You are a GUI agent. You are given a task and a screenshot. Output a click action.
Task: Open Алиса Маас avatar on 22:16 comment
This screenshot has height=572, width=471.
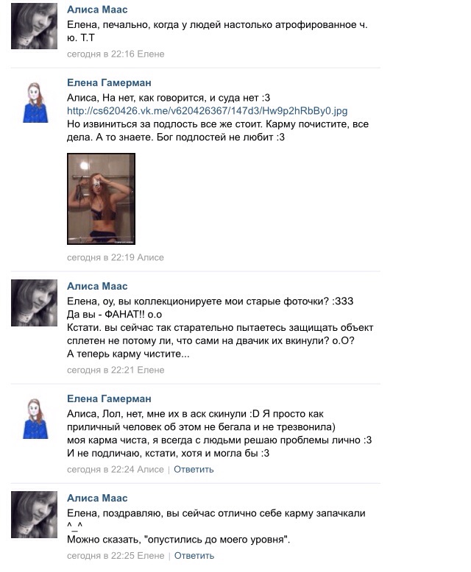point(34,26)
